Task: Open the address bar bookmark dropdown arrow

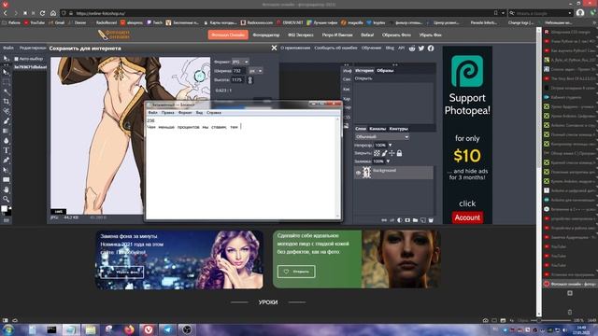Action: (x=503, y=13)
